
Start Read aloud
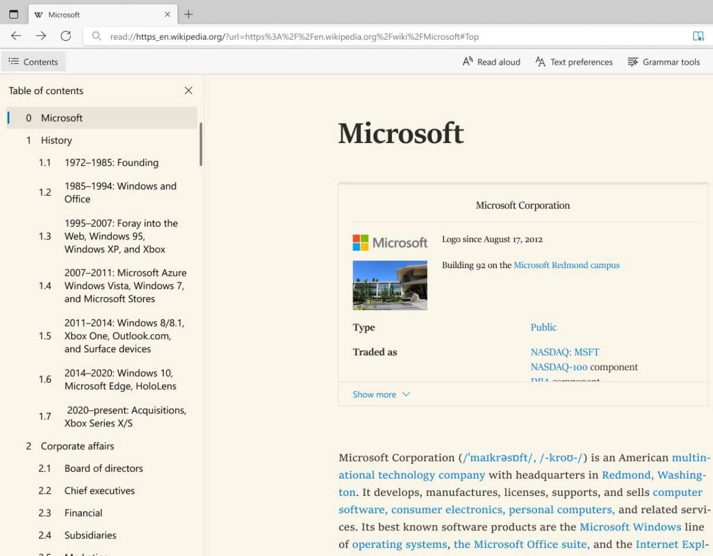click(x=491, y=62)
